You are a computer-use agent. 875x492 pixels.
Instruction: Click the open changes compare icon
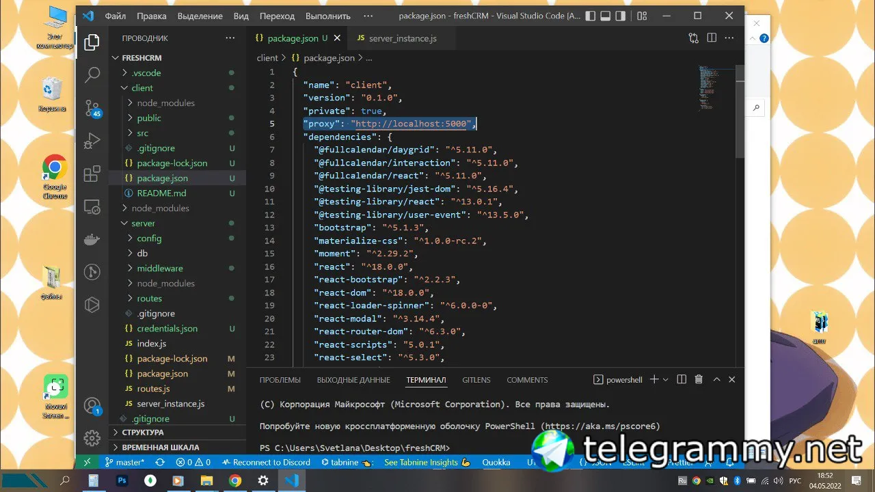tap(694, 38)
